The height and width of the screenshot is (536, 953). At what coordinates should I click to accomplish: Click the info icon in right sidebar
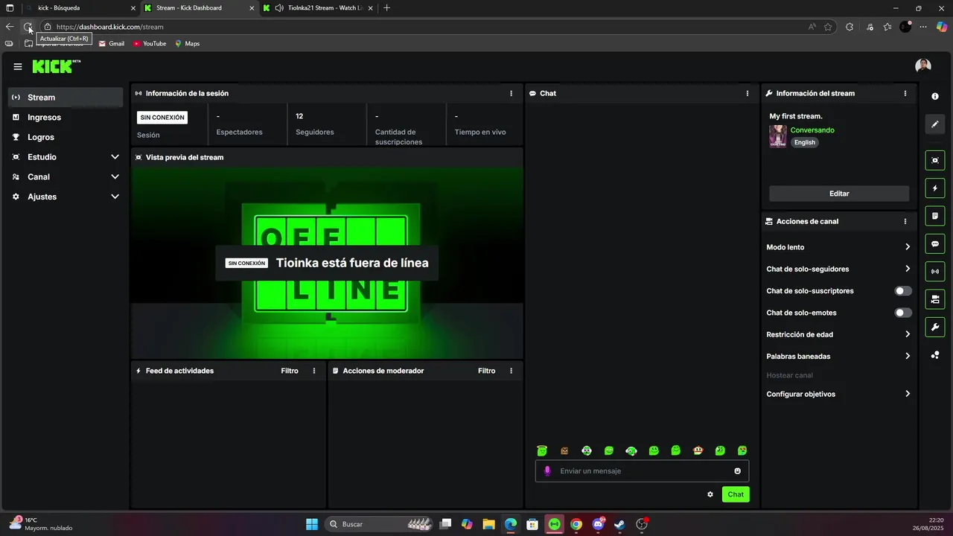pyautogui.click(x=935, y=97)
